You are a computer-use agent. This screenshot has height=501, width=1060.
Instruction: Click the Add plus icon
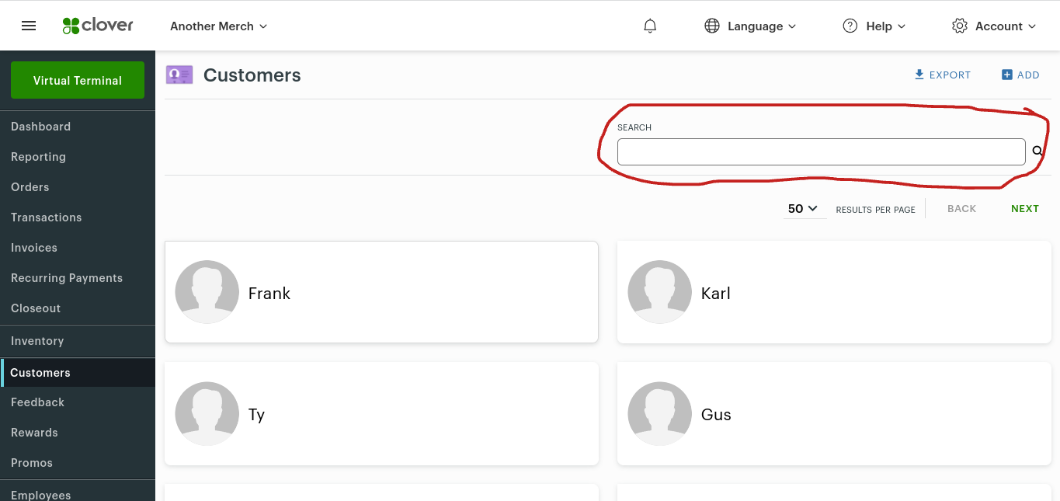tap(1007, 75)
